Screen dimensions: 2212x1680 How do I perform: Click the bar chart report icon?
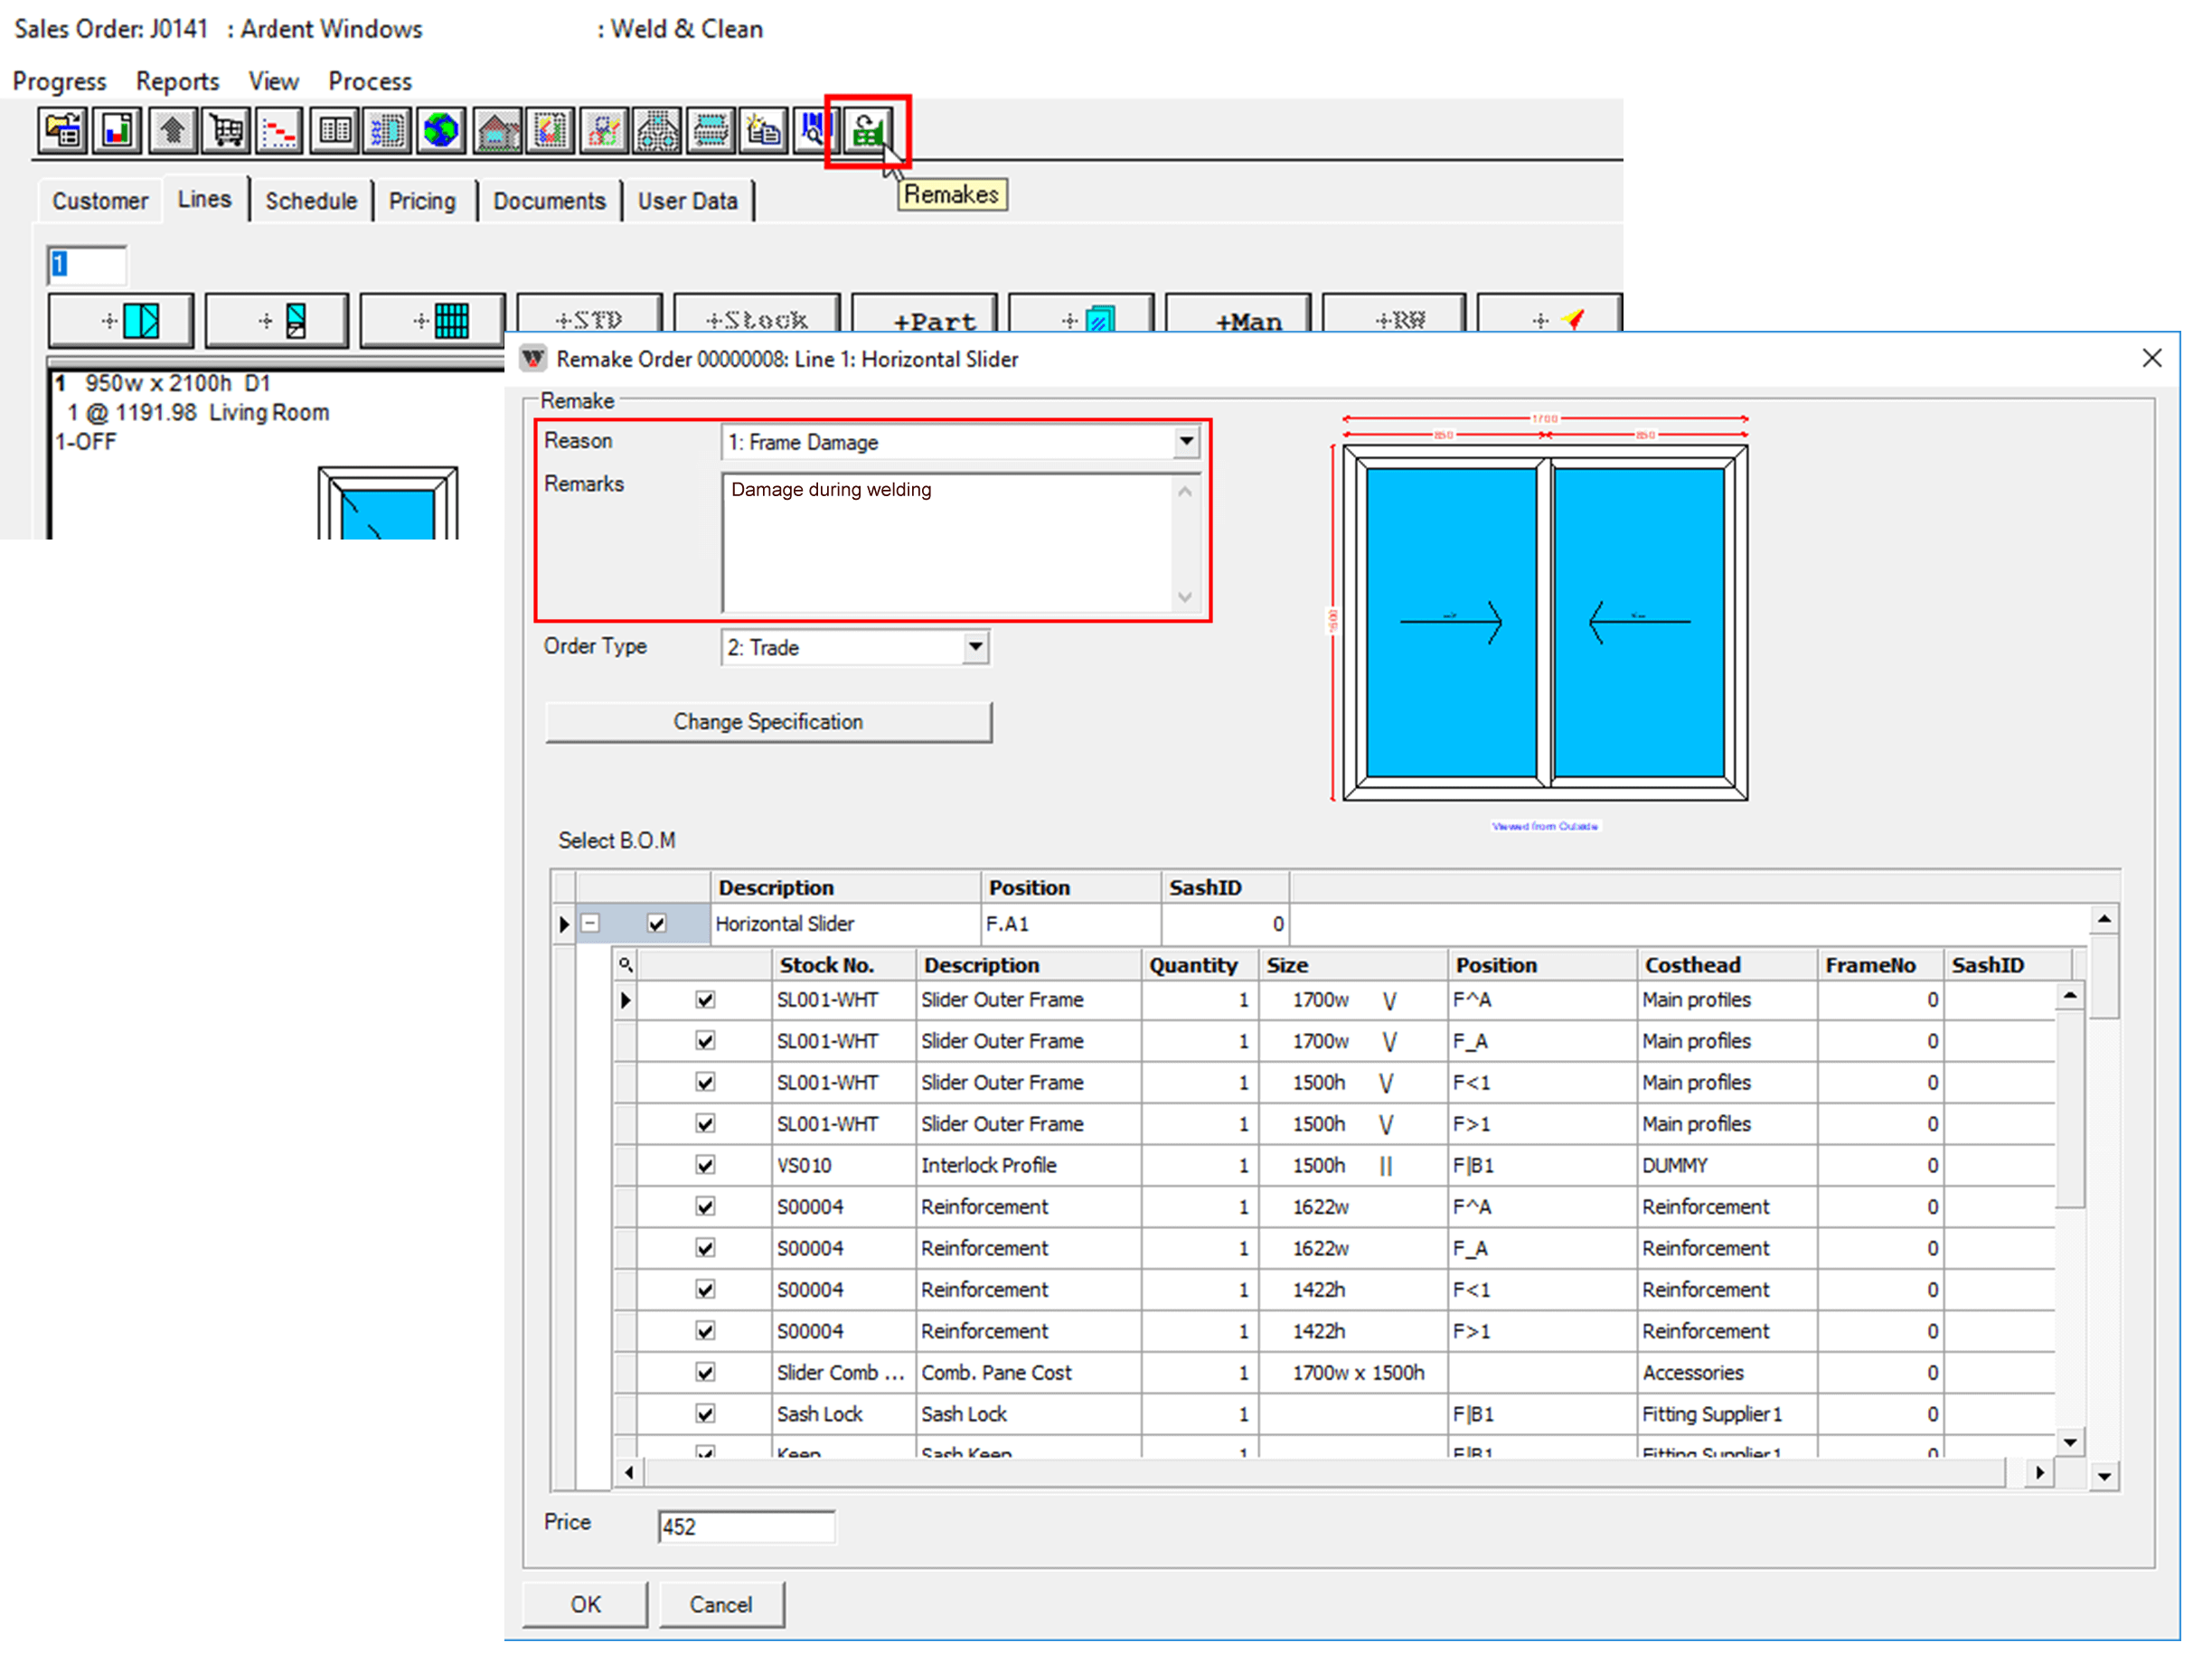point(117,131)
